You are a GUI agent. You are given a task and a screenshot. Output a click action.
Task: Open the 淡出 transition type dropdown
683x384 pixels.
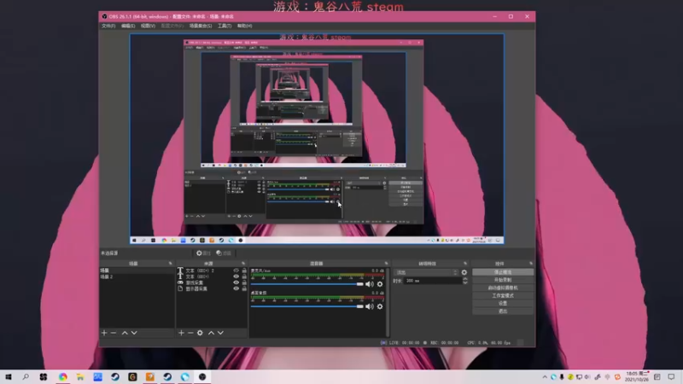pyautogui.click(x=426, y=272)
